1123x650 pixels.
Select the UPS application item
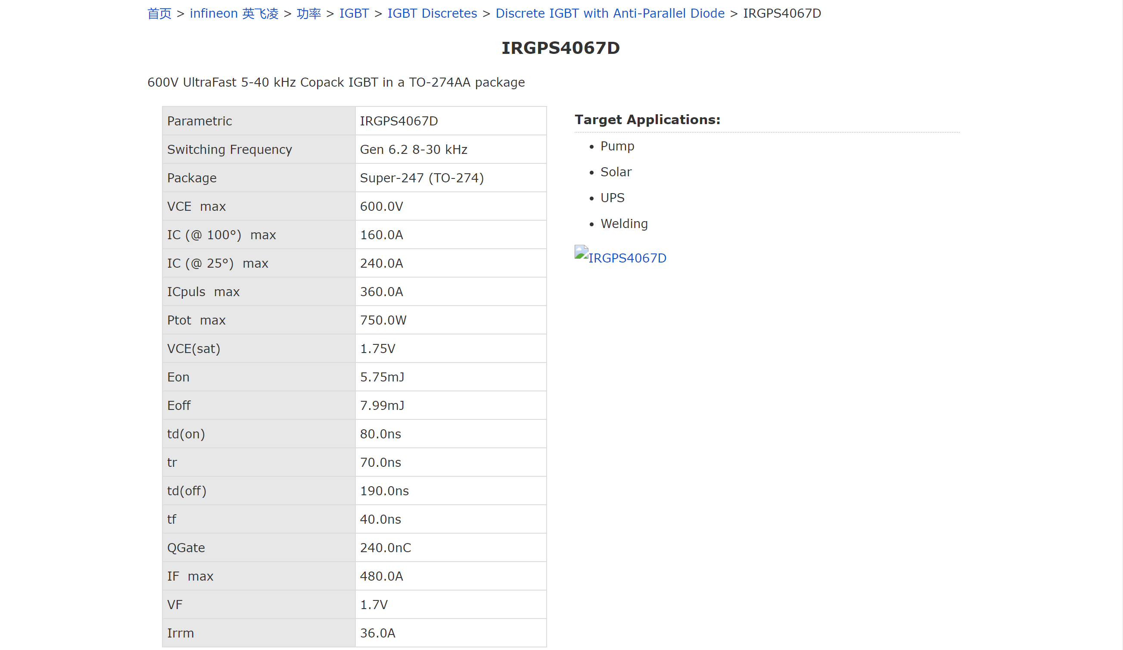(612, 198)
